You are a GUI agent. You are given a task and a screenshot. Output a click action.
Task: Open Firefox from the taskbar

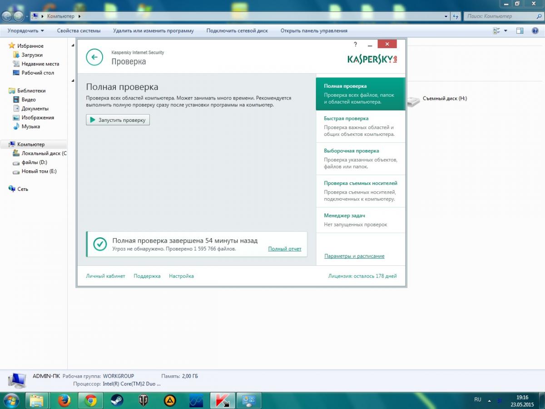coord(64,400)
